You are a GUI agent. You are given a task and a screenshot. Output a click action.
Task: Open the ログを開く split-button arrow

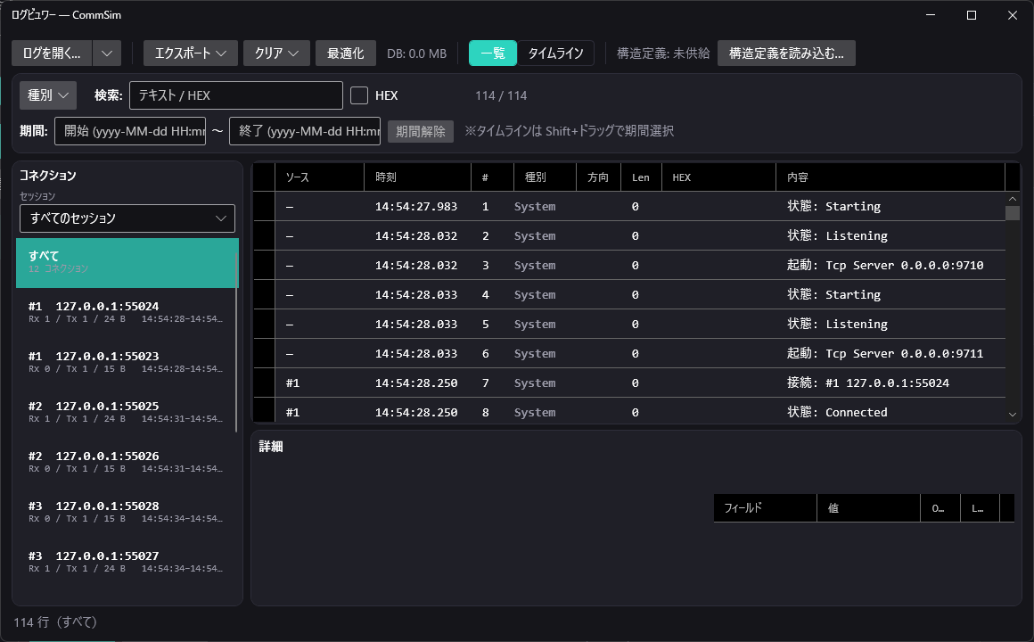tap(107, 53)
